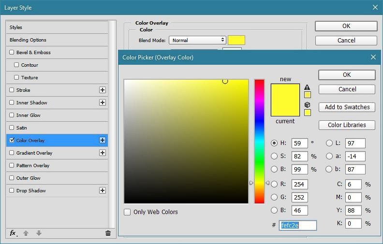The height and width of the screenshot is (244, 383).
Task: Open the Blend Mode dropdown
Action: 197,40
